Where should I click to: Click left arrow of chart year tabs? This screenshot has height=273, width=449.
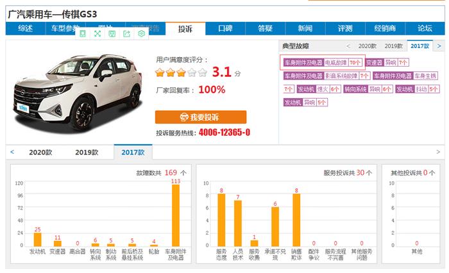(x=12, y=152)
